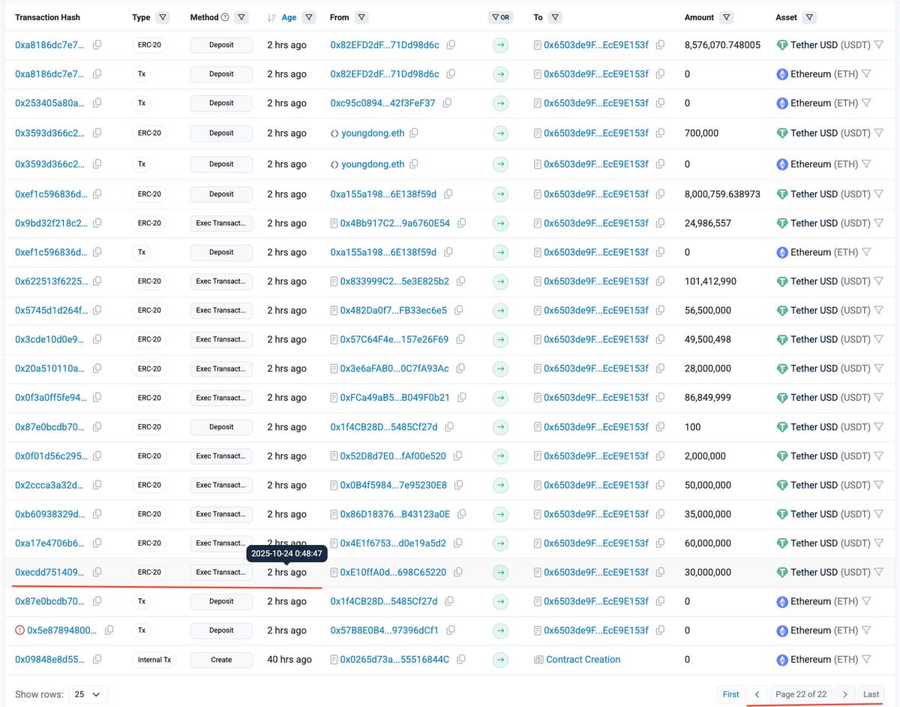Go to Last page
900x707 pixels.
tap(871, 694)
